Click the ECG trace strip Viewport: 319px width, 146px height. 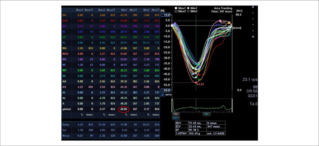pyautogui.click(x=202, y=105)
